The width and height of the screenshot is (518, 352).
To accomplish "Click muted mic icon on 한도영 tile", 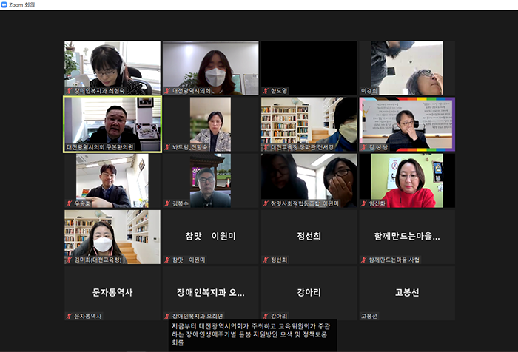I will (266, 91).
